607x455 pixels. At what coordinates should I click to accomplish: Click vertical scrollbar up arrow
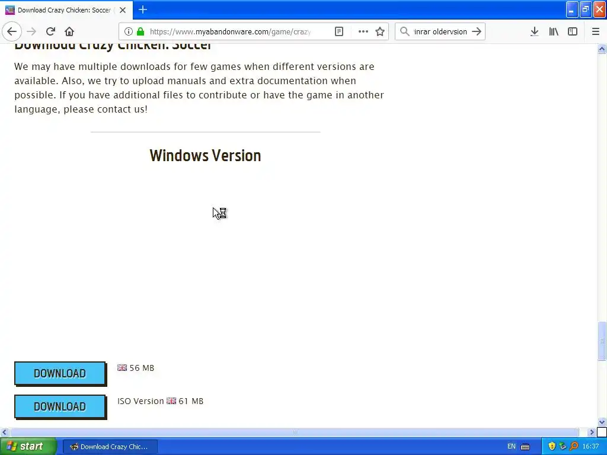[602, 49]
